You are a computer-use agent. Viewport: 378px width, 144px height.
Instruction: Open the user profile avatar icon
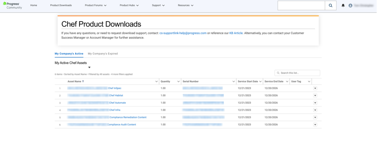pyautogui.click(x=350, y=5)
